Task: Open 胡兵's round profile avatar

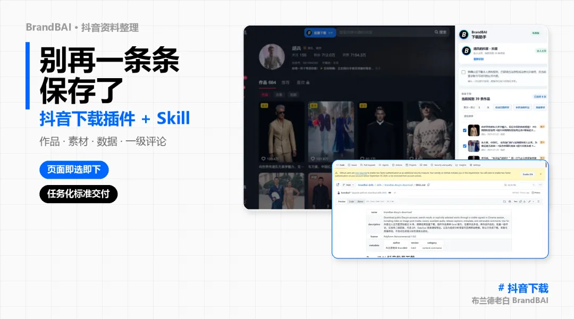Action: [x=272, y=57]
